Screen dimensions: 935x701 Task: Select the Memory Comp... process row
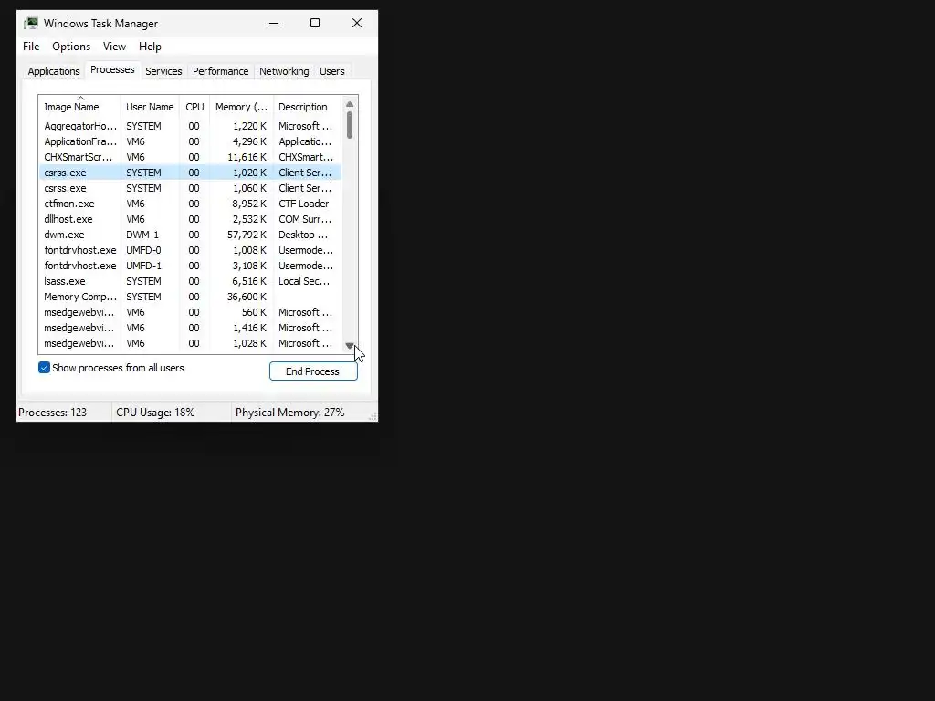[190, 297]
